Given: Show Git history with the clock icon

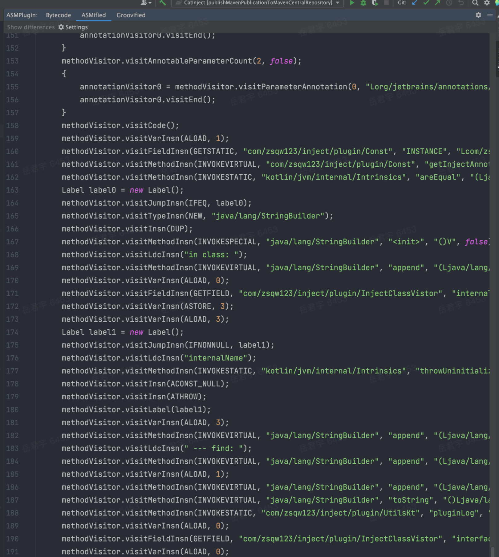Looking at the screenshot, I should click(449, 3).
